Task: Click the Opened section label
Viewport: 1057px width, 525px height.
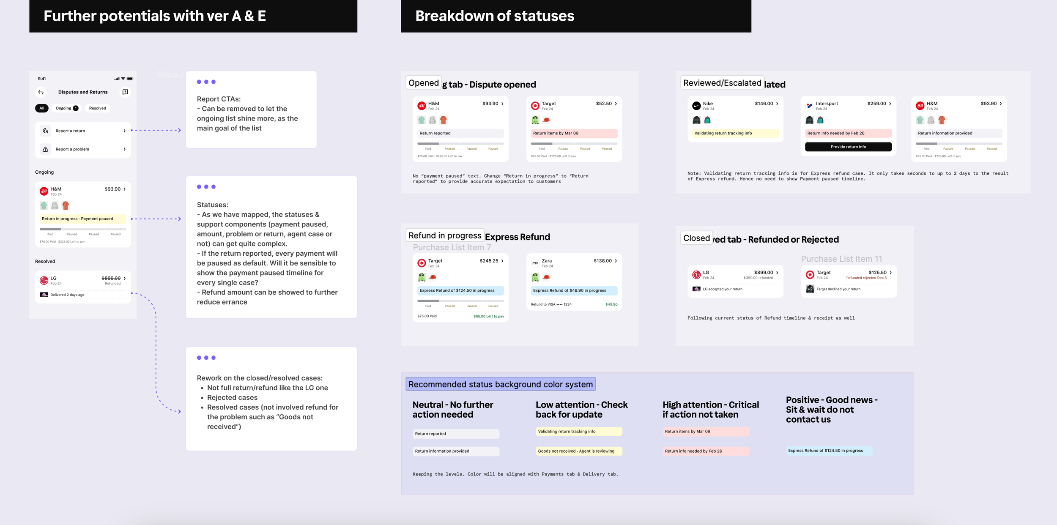Action: point(424,83)
